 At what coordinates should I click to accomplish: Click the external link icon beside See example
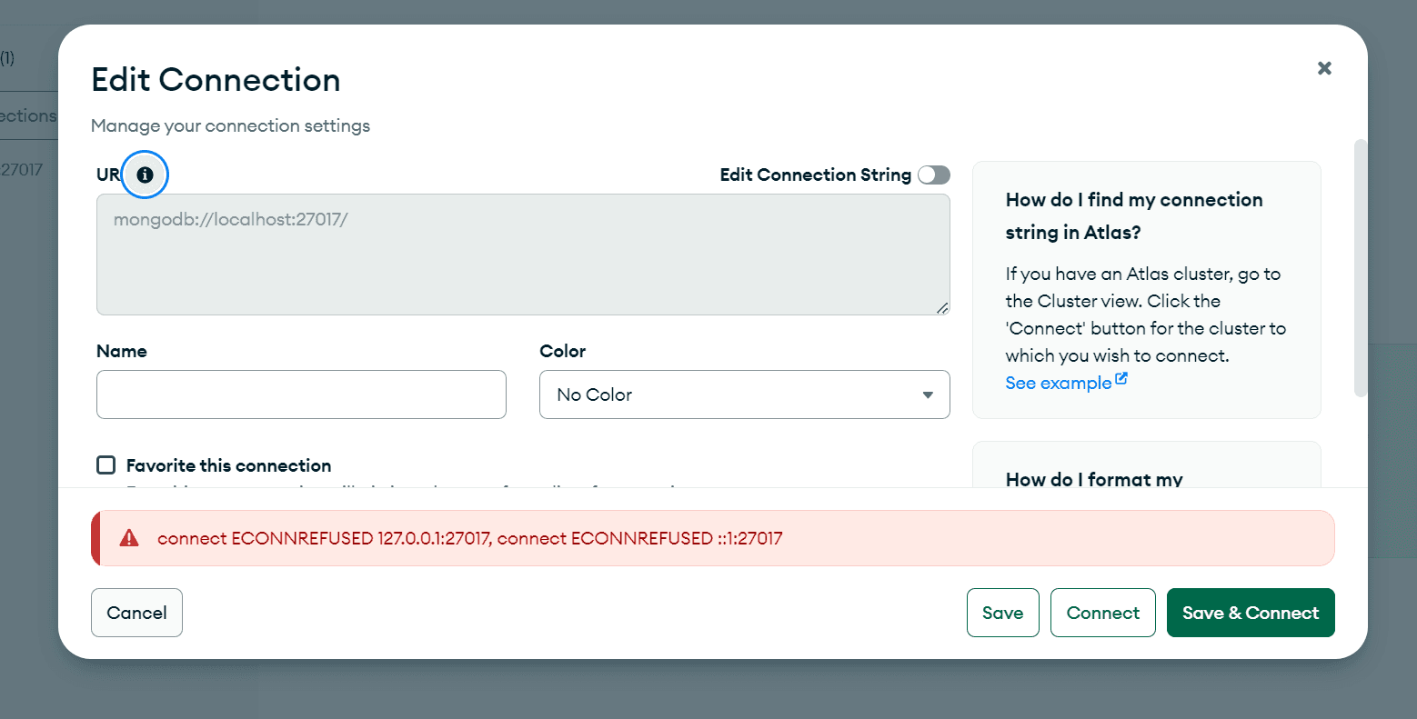1121,380
